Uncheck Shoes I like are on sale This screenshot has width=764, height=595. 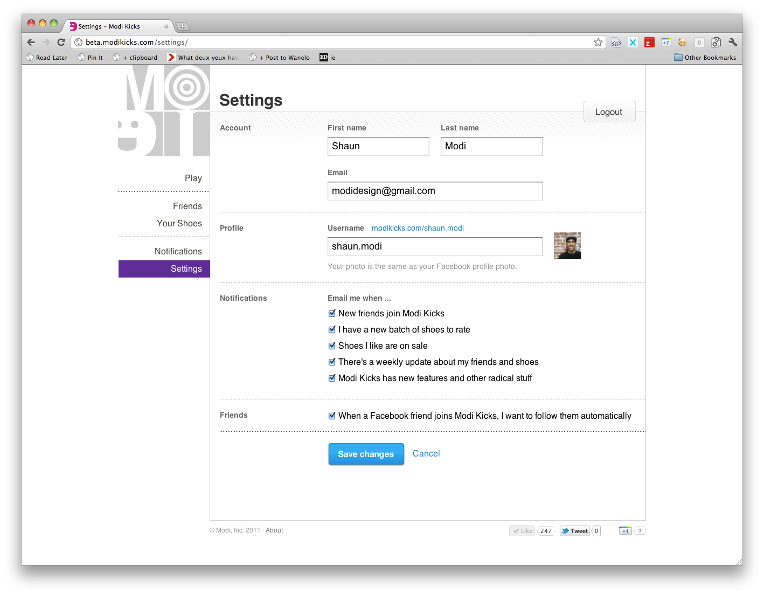tap(332, 345)
